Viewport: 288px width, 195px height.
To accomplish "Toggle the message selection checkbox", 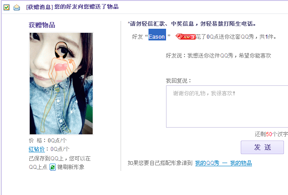I will [x=6, y=7].
